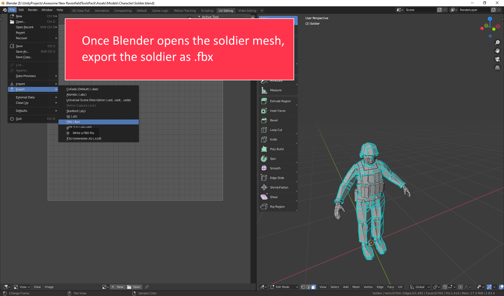The height and width of the screenshot is (296, 504).
Task: Open the Vertex menu in 3D viewport
Action: pyautogui.click(x=368, y=287)
